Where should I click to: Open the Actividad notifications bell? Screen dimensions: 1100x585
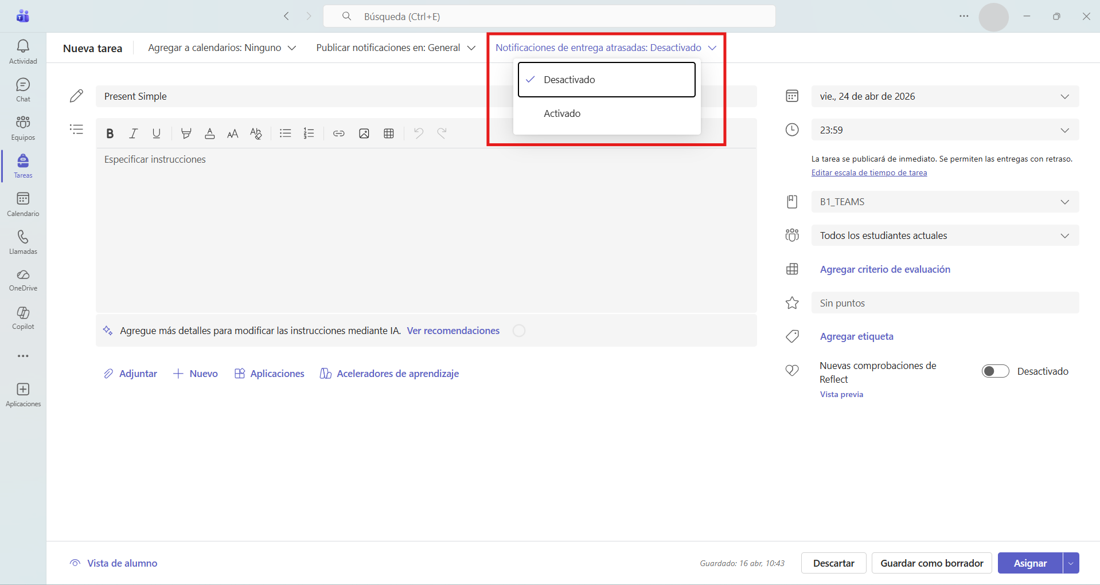tap(23, 52)
